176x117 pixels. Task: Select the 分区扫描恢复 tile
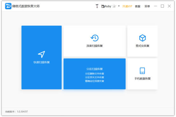pyautogui.click(x=94, y=74)
